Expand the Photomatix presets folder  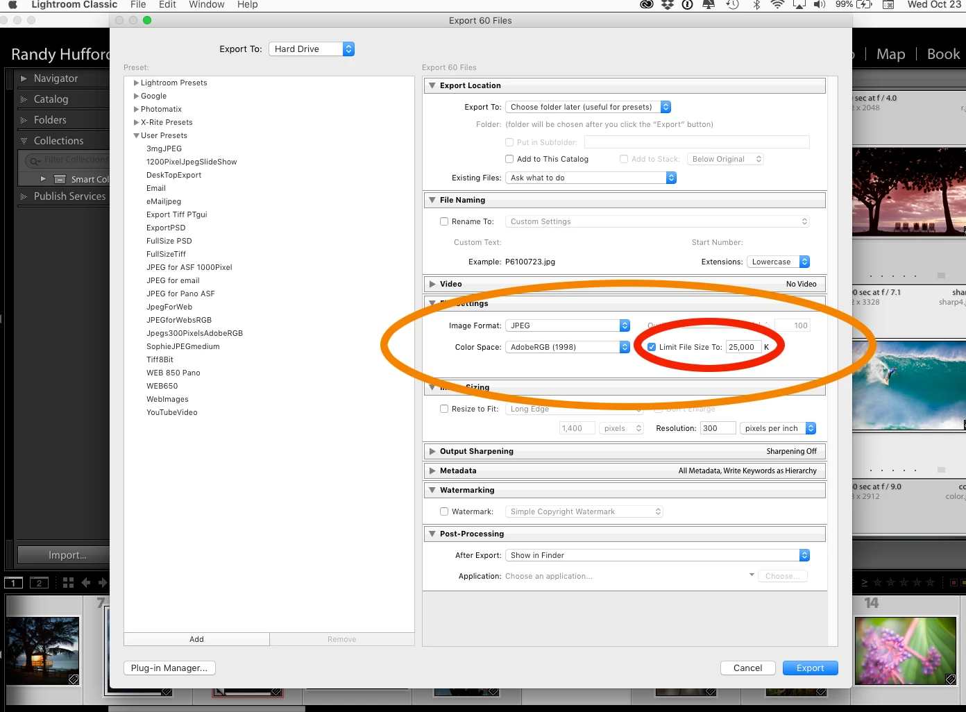point(137,109)
